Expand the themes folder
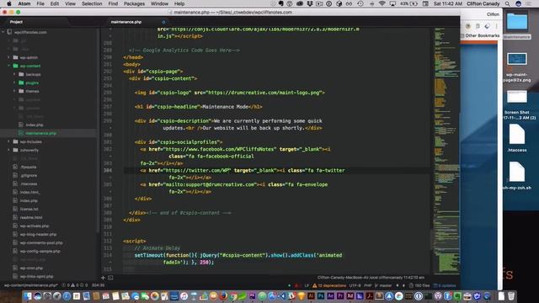The image size is (539, 303). point(14,91)
